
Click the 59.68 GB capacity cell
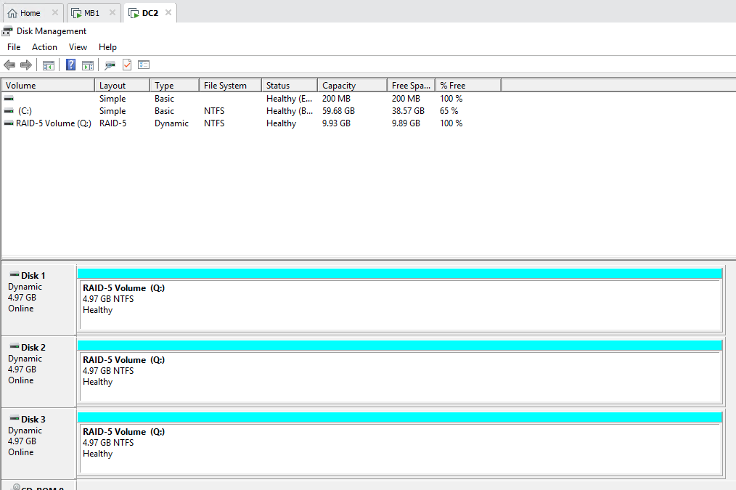point(338,111)
